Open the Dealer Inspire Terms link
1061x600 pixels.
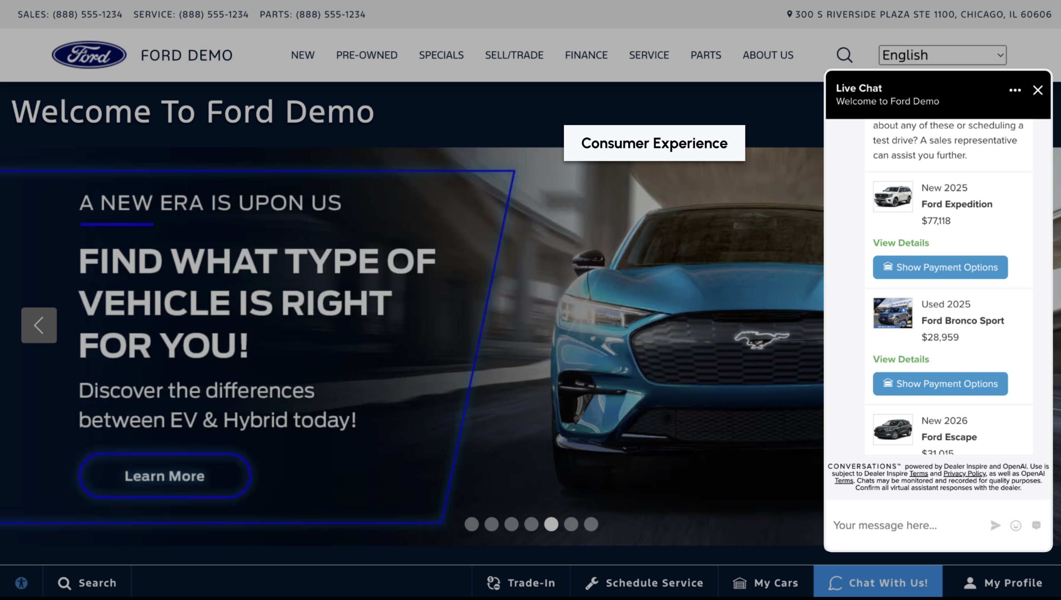point(918,474)
